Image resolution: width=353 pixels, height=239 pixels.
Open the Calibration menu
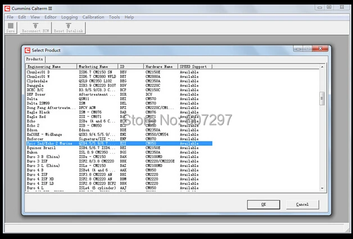pos(93,17)
